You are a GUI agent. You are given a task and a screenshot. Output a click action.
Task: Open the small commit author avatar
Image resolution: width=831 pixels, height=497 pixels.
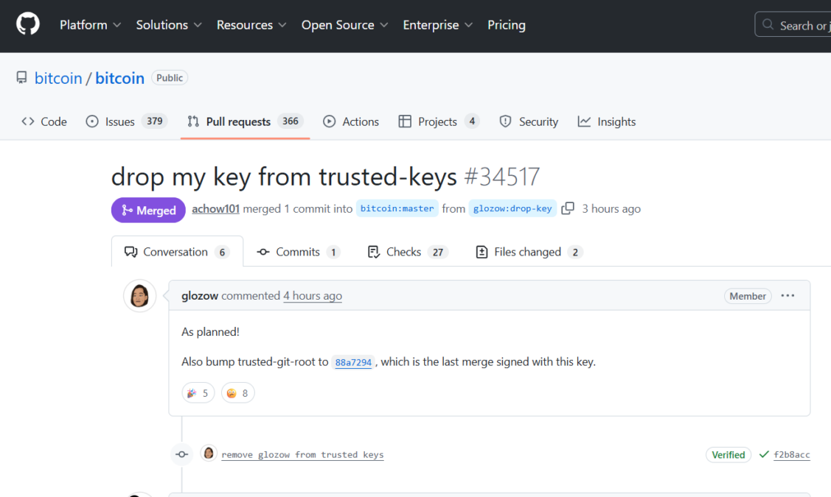click(x=209, y=454)
